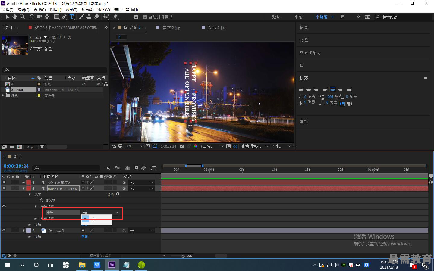This screenshot has height=271, width=434.
Task: Toggle the mask and shape path visibility icon
Action: click(155, 146)
